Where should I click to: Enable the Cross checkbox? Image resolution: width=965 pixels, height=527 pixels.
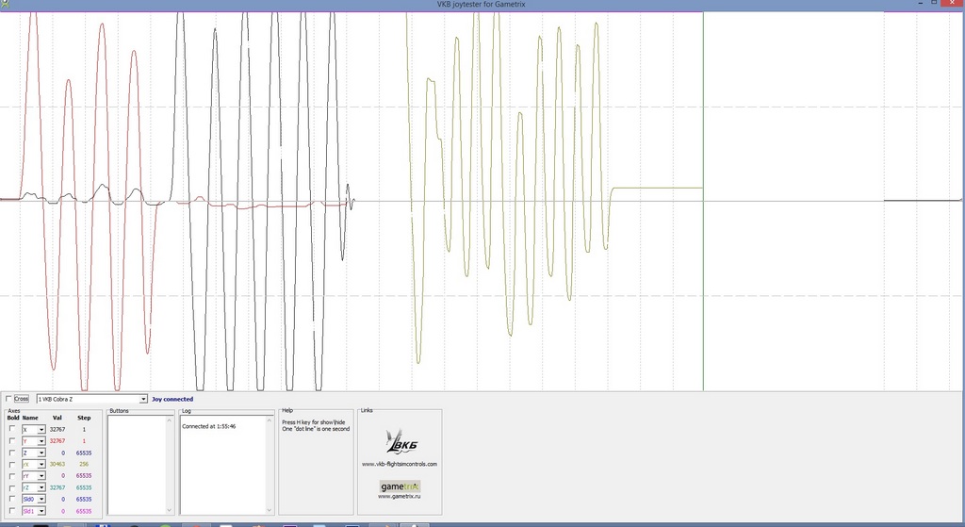(x=9, y=399)
